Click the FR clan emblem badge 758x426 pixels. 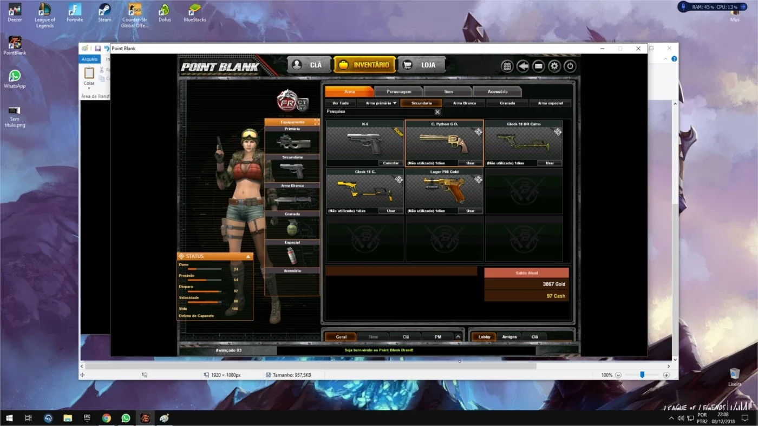(287, 101)
